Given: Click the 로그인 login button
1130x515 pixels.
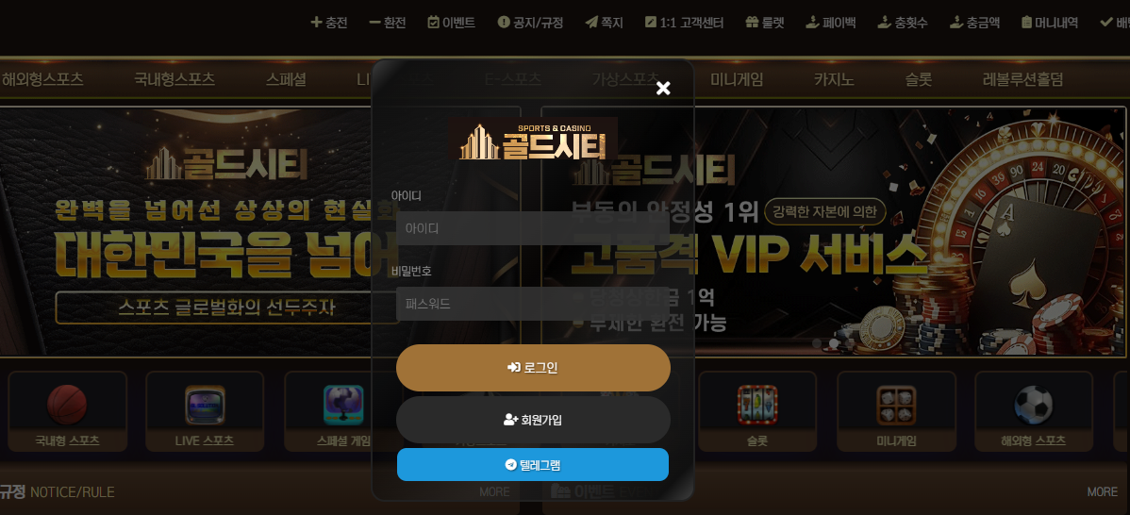Looking at the screenshot, I should click(x=533, y=367).
